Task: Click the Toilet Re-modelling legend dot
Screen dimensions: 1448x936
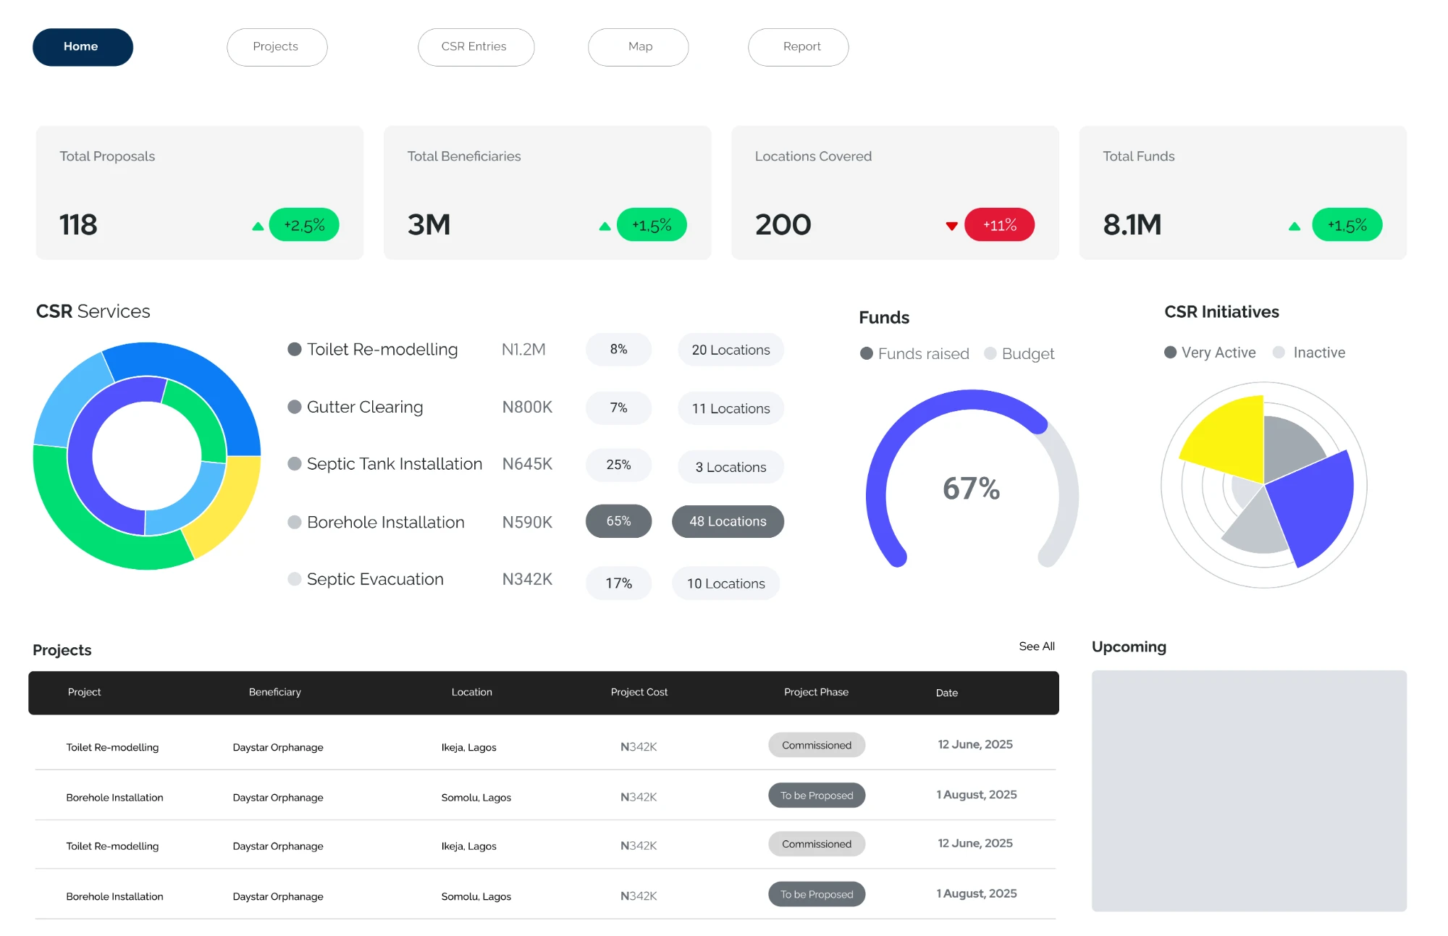Action: coord(295,350)
